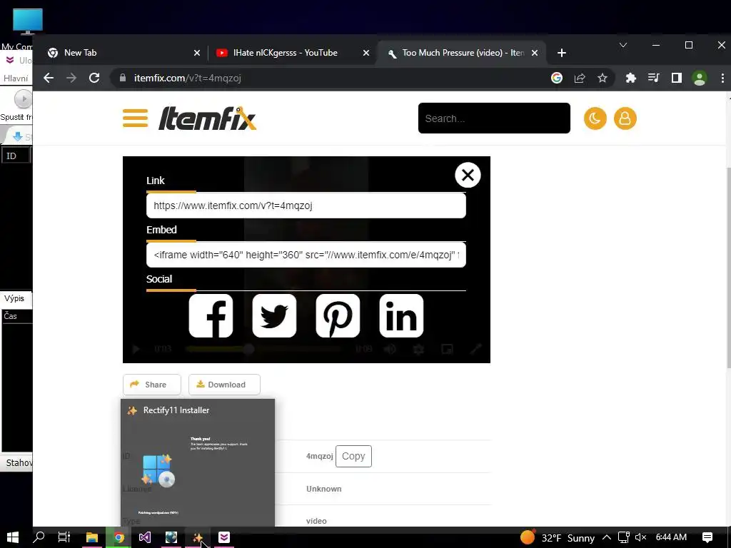Copy the video ID 4mqzoj
This screenshot has width=731, height=548.
pyautogui.click(x=353, y=456)
